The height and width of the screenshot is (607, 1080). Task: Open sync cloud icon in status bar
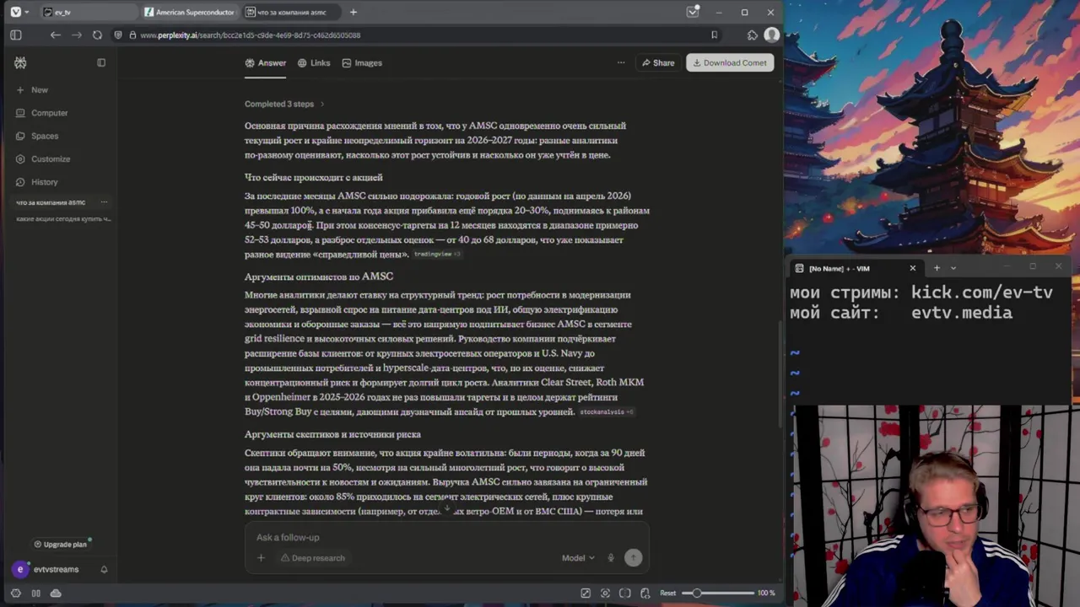coord(56,593)
